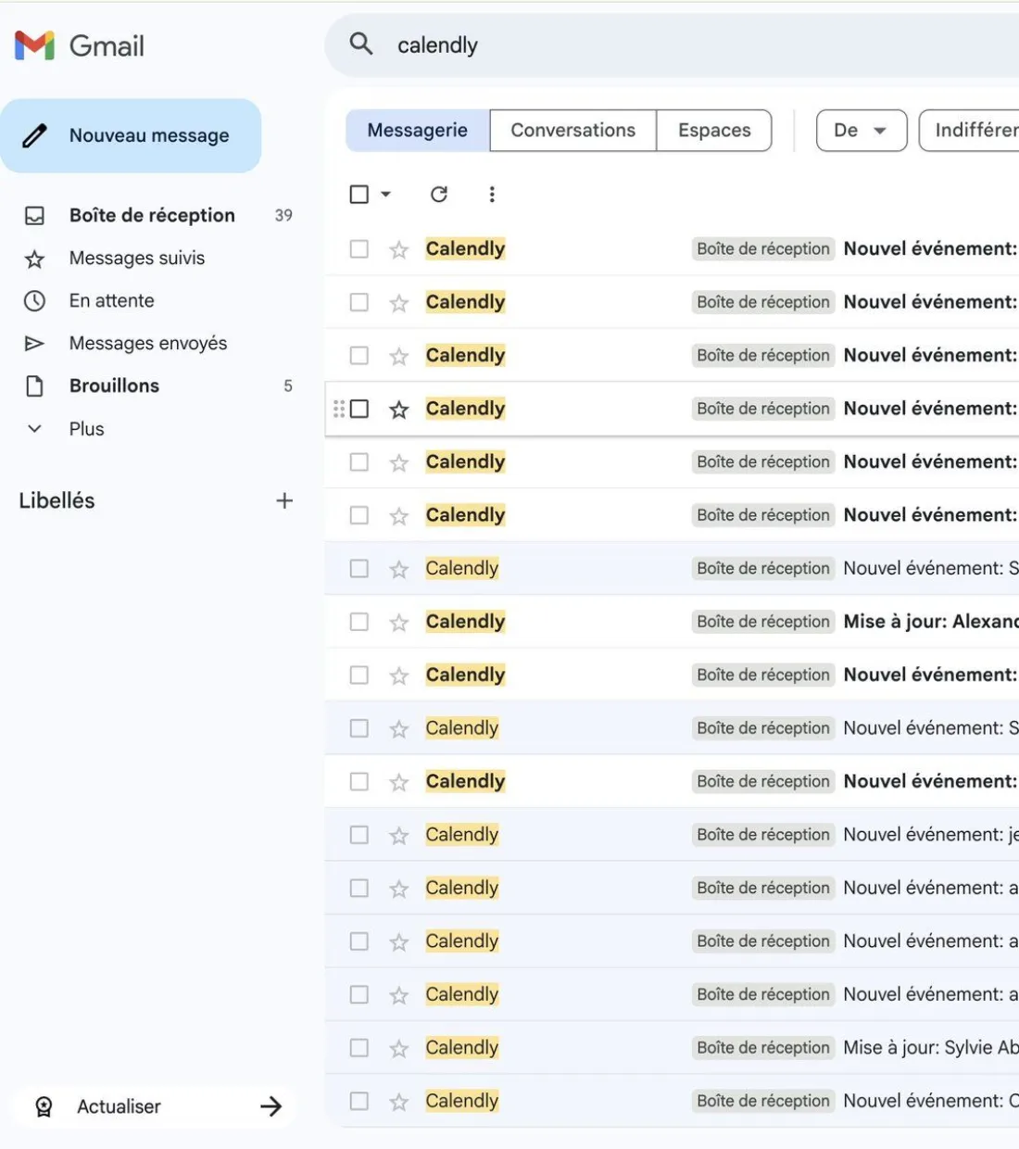
Task: Click the badge icon beside Actualiser
Action: click(44, 1106)
